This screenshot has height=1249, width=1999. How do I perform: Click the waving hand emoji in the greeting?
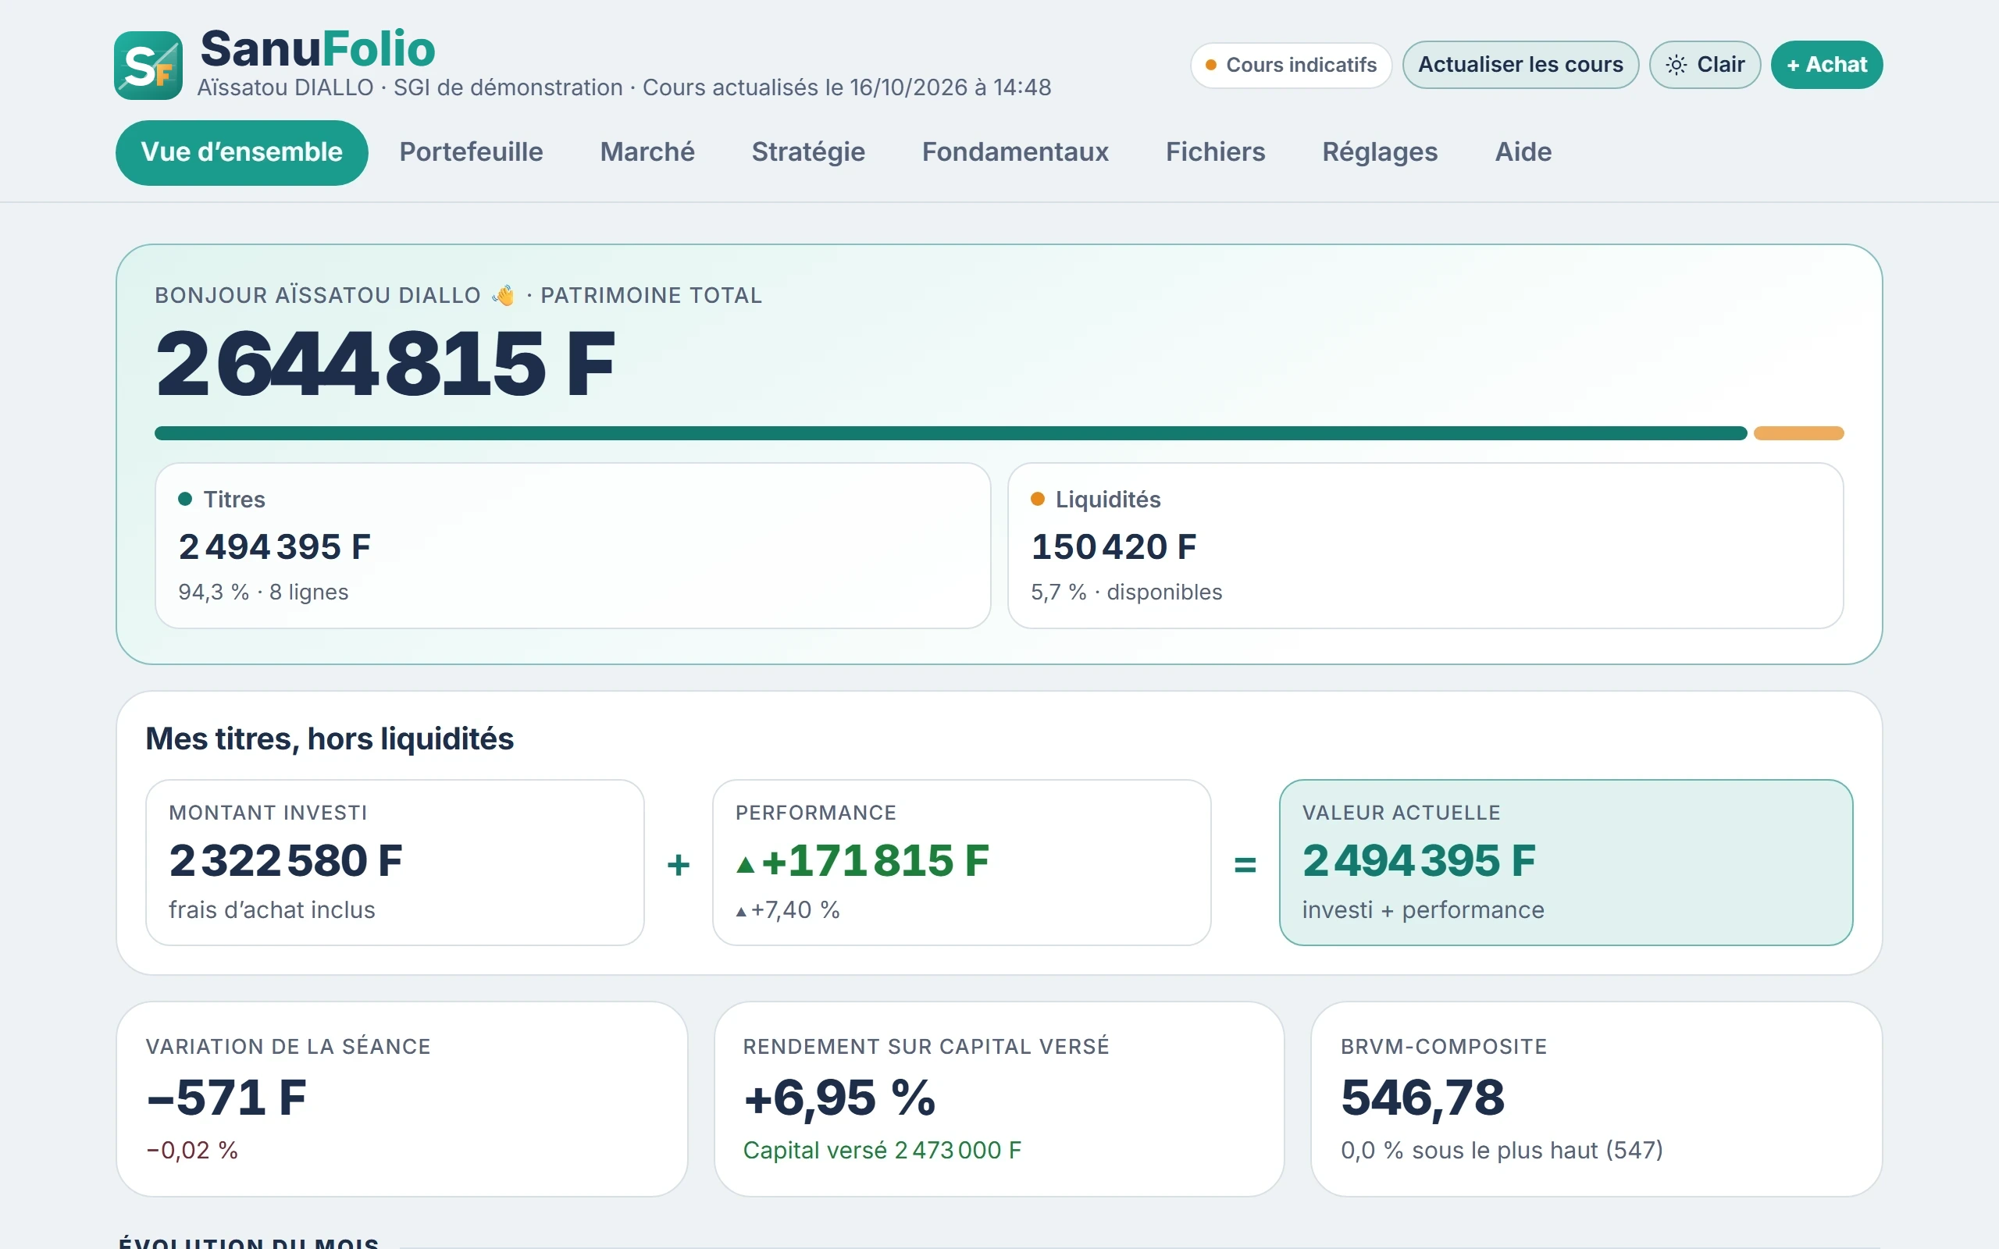click(x=503, y=295)
